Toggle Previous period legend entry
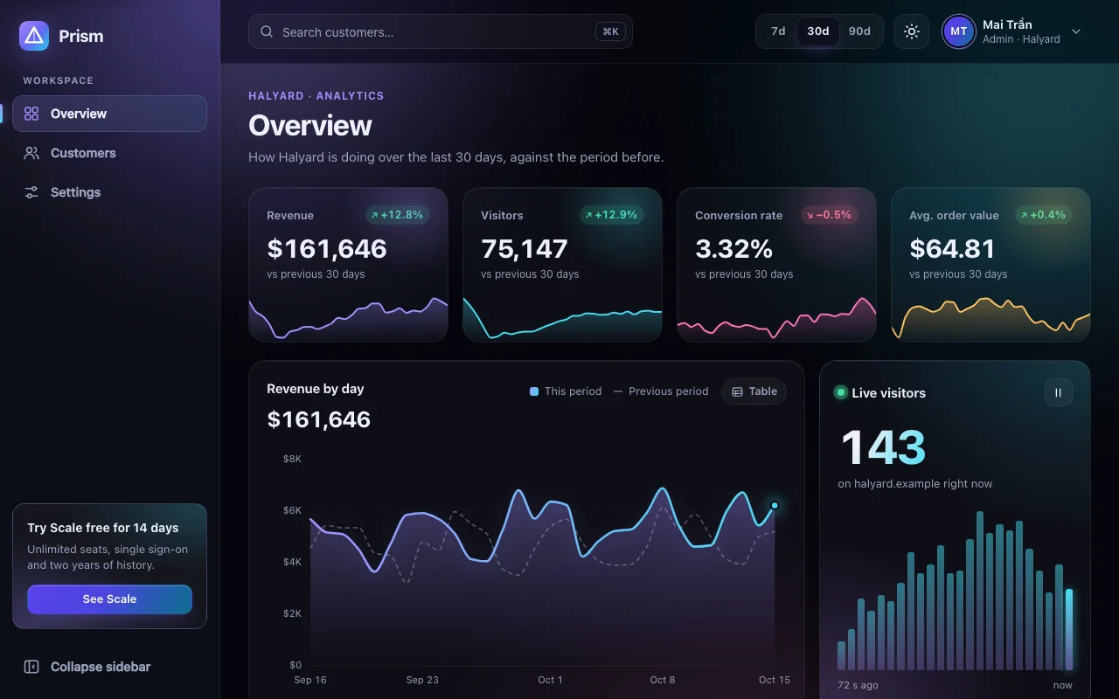The width and height of the screenshot is (1119, 699). [x=661, y=391]
